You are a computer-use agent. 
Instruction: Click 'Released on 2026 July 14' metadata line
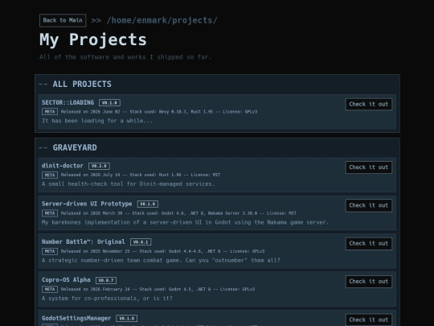coord(141,175)
